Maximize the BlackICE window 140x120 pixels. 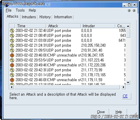click(129, 5)
